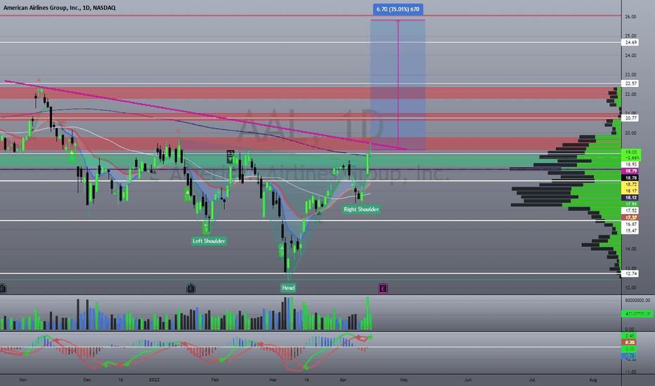This screenshot has height=386, width=655.
Task: Click the Right Shoulder pattern label
Action: click(x=361, y=209)
